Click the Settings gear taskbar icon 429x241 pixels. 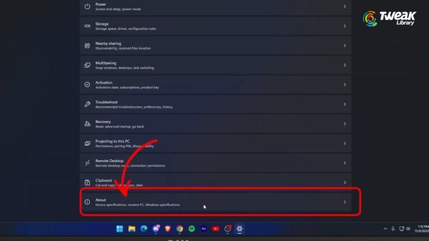coord(239,229)
